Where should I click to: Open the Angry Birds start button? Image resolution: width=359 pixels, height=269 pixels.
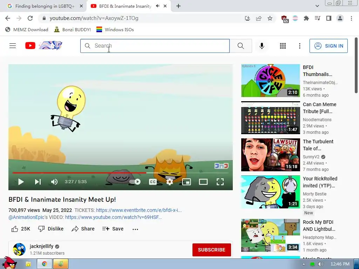(x=9, y=263)
